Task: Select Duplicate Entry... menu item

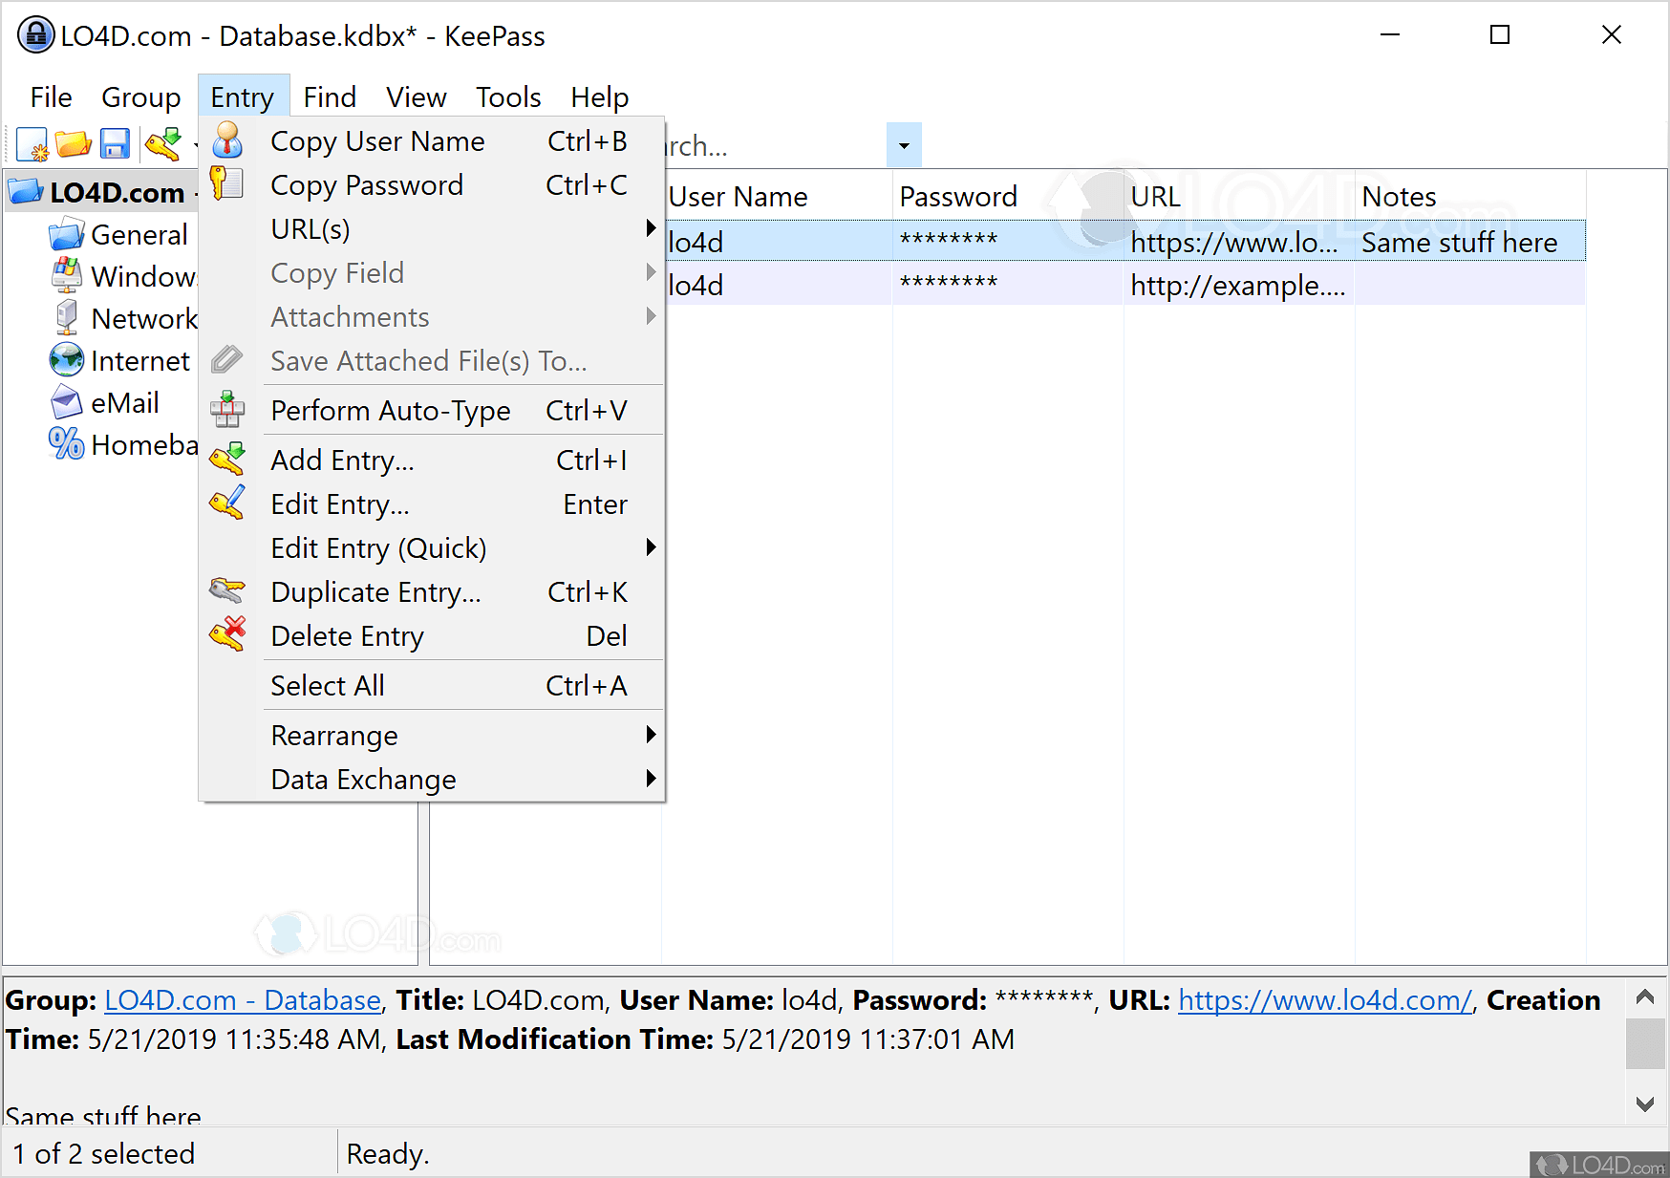Action: 432,592
